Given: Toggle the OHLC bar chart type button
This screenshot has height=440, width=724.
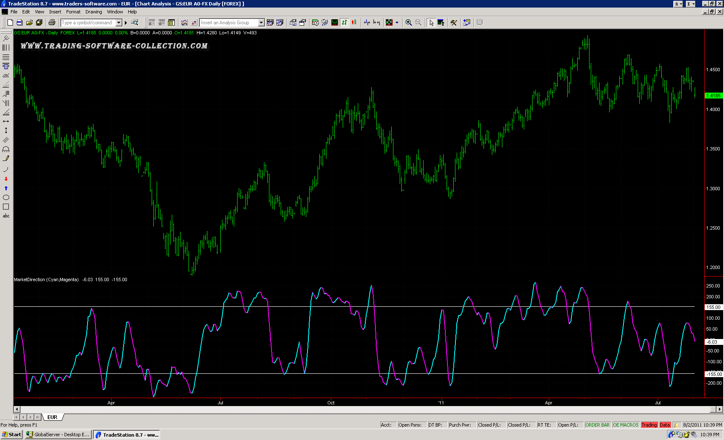Looking at the screenshot, I should (x=344, y=23).
